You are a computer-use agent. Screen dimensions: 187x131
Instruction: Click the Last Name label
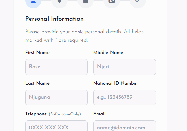tap(37, 83)
